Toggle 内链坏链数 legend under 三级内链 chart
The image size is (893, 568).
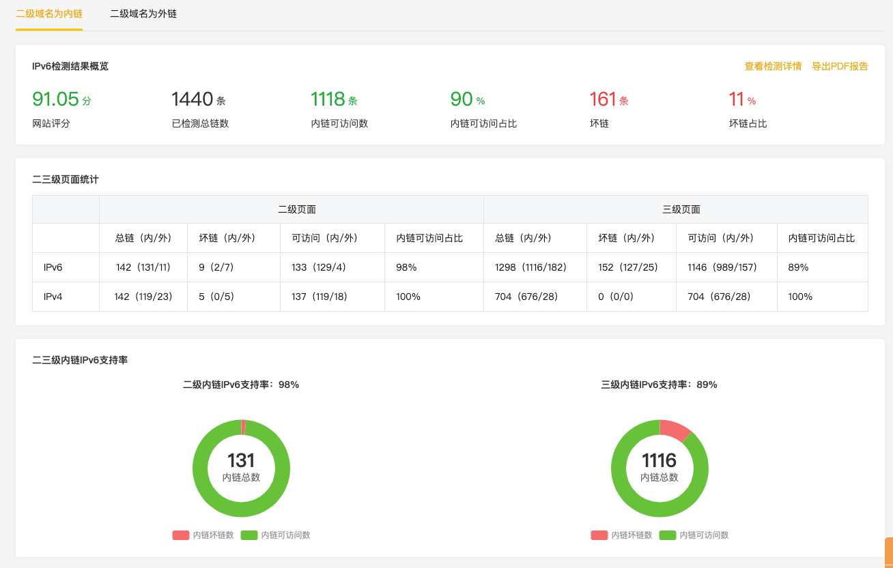pyautogui.click(x=622, y=535)
